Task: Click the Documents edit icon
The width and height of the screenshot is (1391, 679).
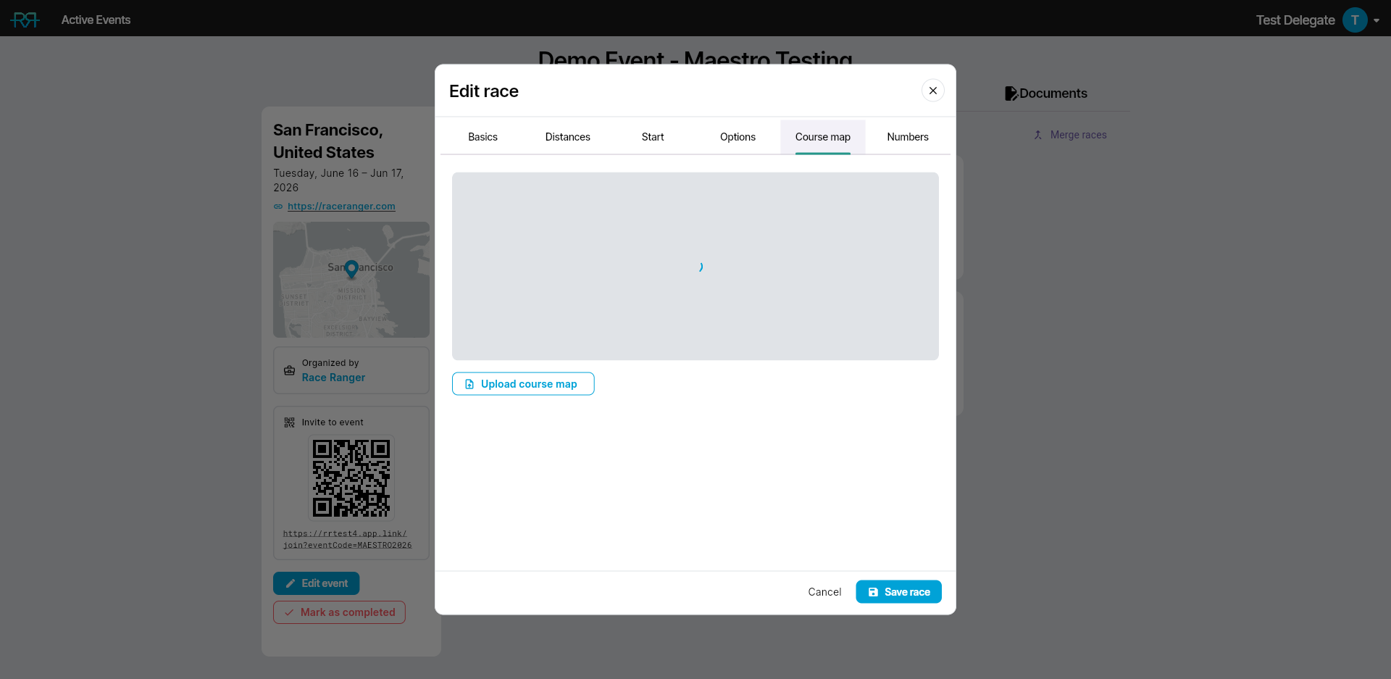Action: 1011,93
